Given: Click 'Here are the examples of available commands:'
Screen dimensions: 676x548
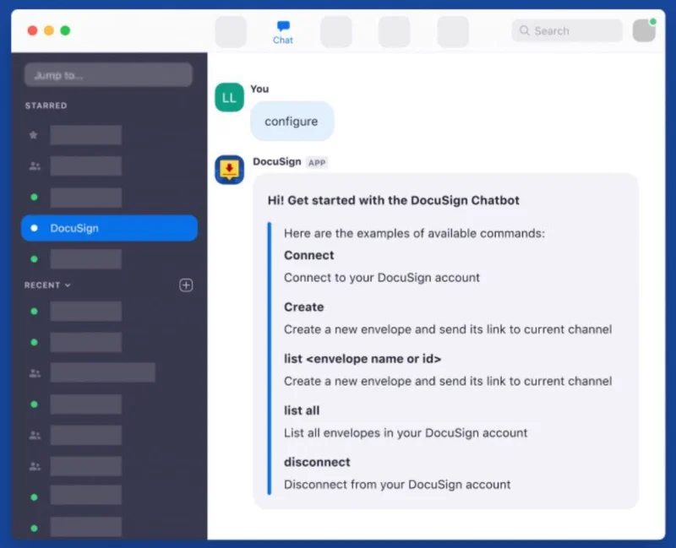Looking at the screenshot, I should pos(414,233).
